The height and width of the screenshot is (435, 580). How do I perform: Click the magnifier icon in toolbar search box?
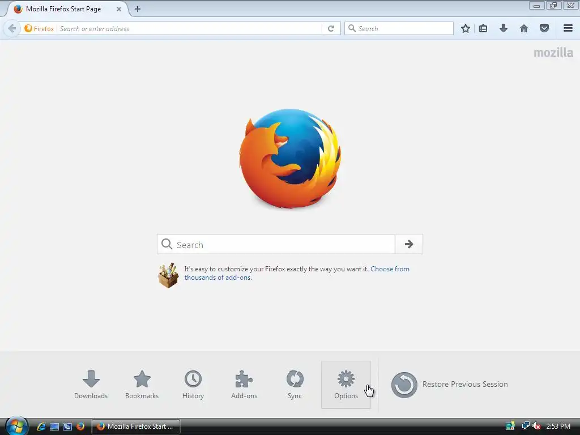pos(352,28)
